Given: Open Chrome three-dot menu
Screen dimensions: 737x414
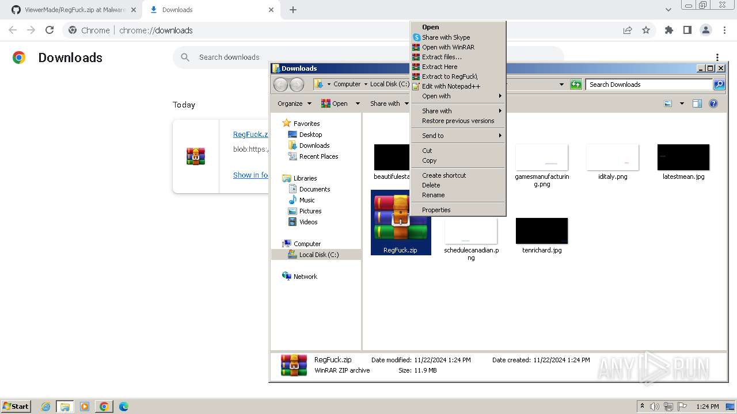Looking at the screenshot, I should 723,30.
